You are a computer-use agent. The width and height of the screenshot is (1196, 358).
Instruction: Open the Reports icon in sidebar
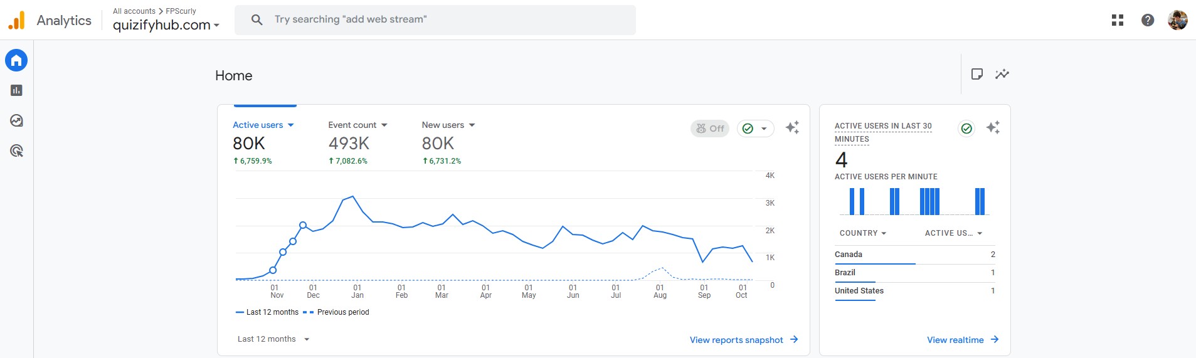tap(16, 90)
